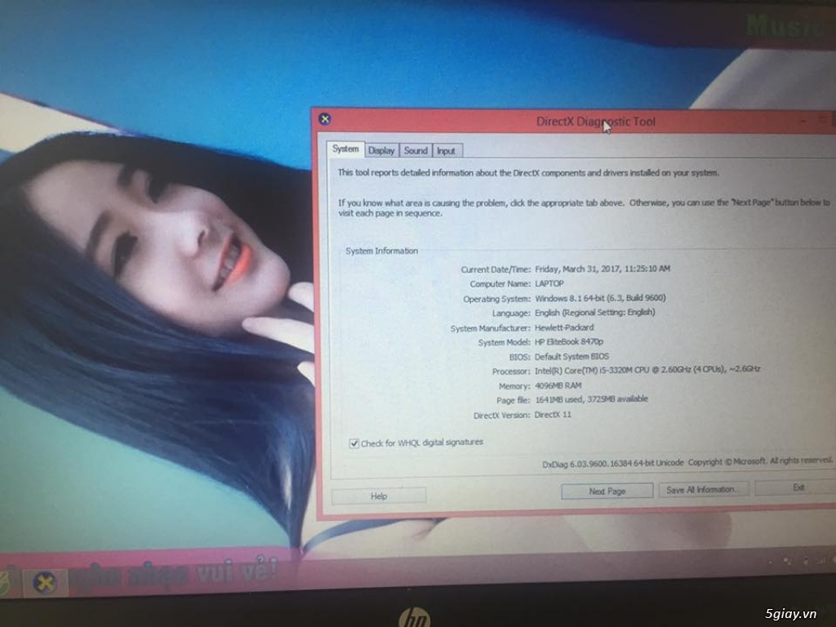Click the Help button
This screenshot has width=836, height=627.
tap(379, 496)
